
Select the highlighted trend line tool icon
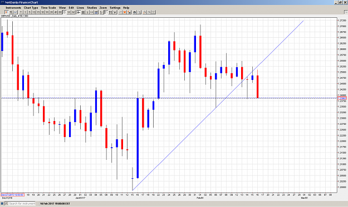click(x=106, y=12)
